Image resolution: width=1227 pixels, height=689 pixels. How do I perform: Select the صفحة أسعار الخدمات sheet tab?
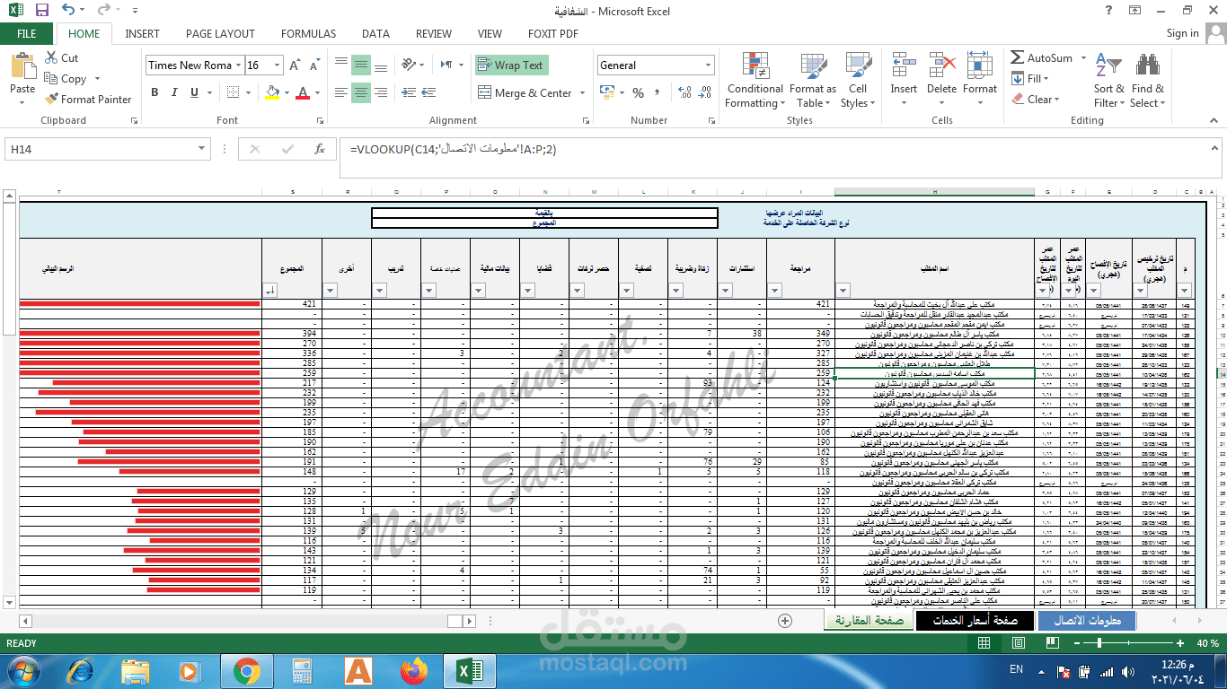pyautogui.click(x=975, y=621)
